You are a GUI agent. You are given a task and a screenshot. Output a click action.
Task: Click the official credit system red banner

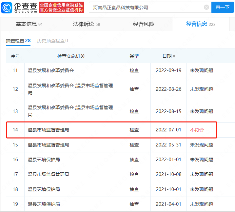tap(61, 7)
